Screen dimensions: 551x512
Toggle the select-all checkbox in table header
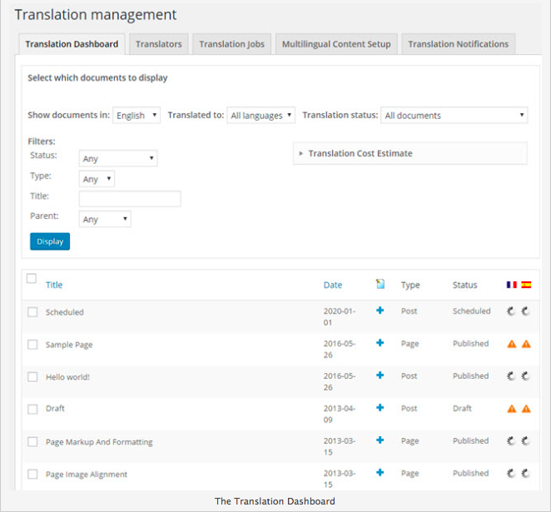point(32,278)
